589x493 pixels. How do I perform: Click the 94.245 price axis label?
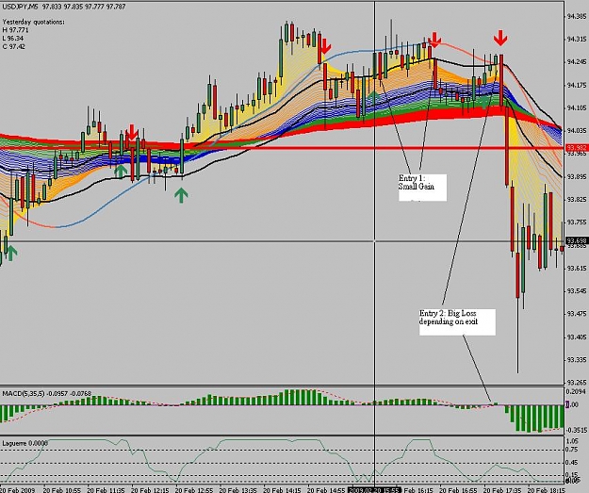point(577,62)
